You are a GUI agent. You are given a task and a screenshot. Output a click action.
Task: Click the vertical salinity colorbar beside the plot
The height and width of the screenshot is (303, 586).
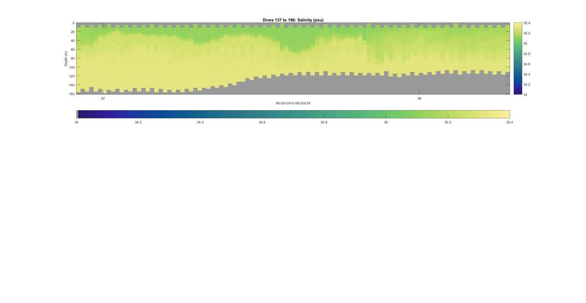coord(518,58)
